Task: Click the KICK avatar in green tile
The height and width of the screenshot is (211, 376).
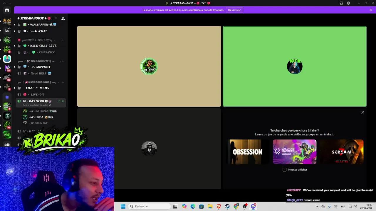Action: point(295,66)
